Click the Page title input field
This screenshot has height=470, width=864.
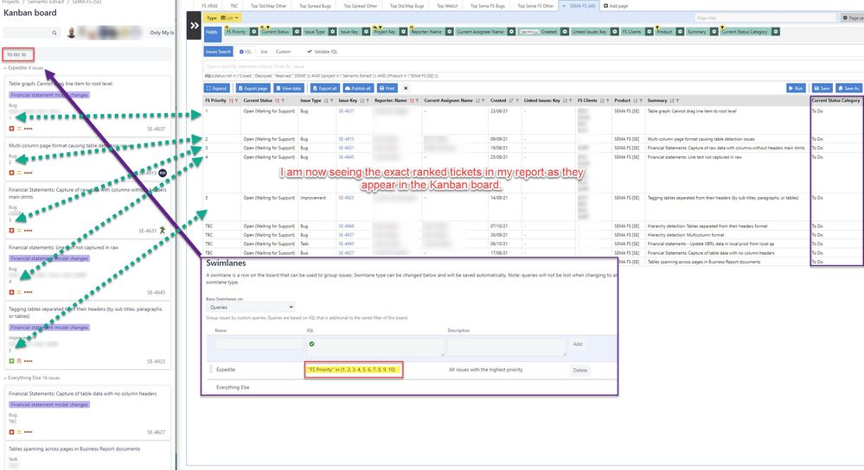pos(765,18)
